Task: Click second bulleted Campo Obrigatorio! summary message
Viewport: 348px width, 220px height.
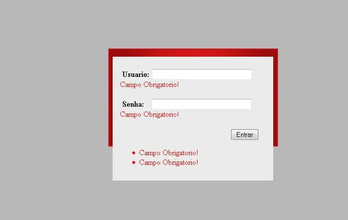Action: 168,163
